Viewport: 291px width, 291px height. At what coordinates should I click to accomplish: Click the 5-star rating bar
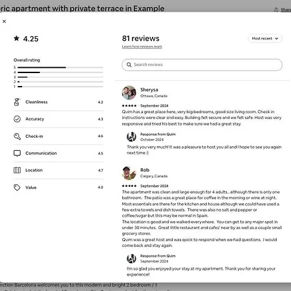[60, 67]
